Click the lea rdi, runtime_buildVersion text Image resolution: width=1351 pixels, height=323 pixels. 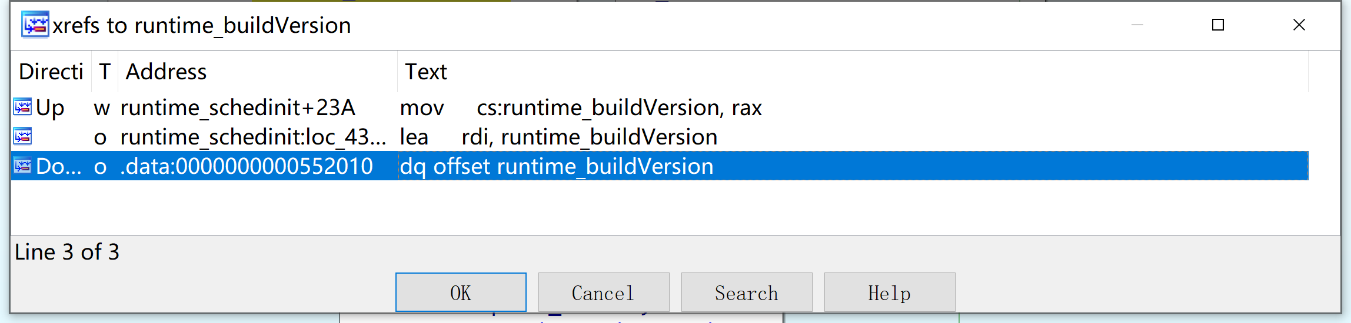tap(558, 137)
